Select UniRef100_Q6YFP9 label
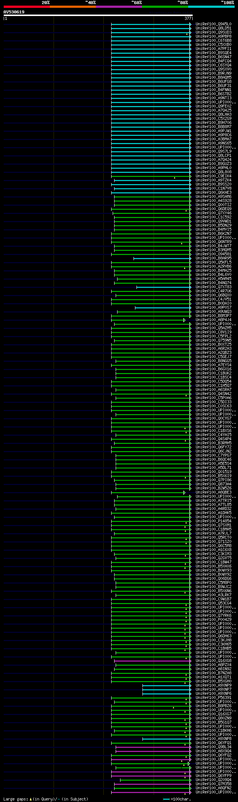Image resolution: width=238 pixels, height=802 pixels. 213,775
